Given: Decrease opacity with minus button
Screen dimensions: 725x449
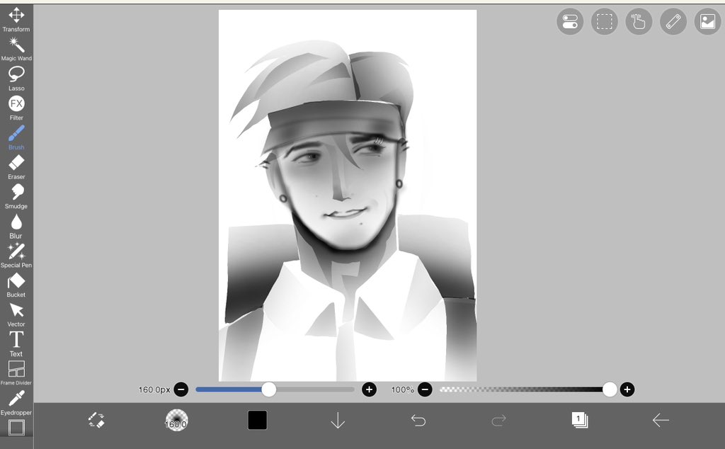Looking at the screenshot, I should click(x=425, y=390).
